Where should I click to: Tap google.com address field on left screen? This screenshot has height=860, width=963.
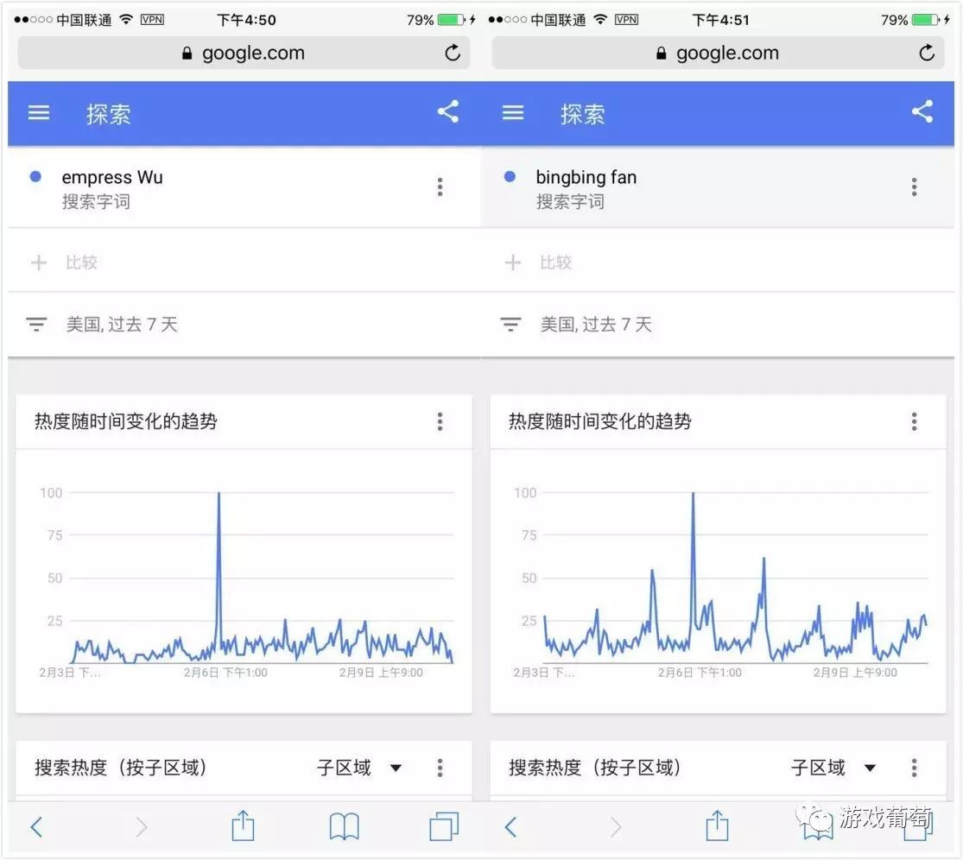[x=244, y=53]
